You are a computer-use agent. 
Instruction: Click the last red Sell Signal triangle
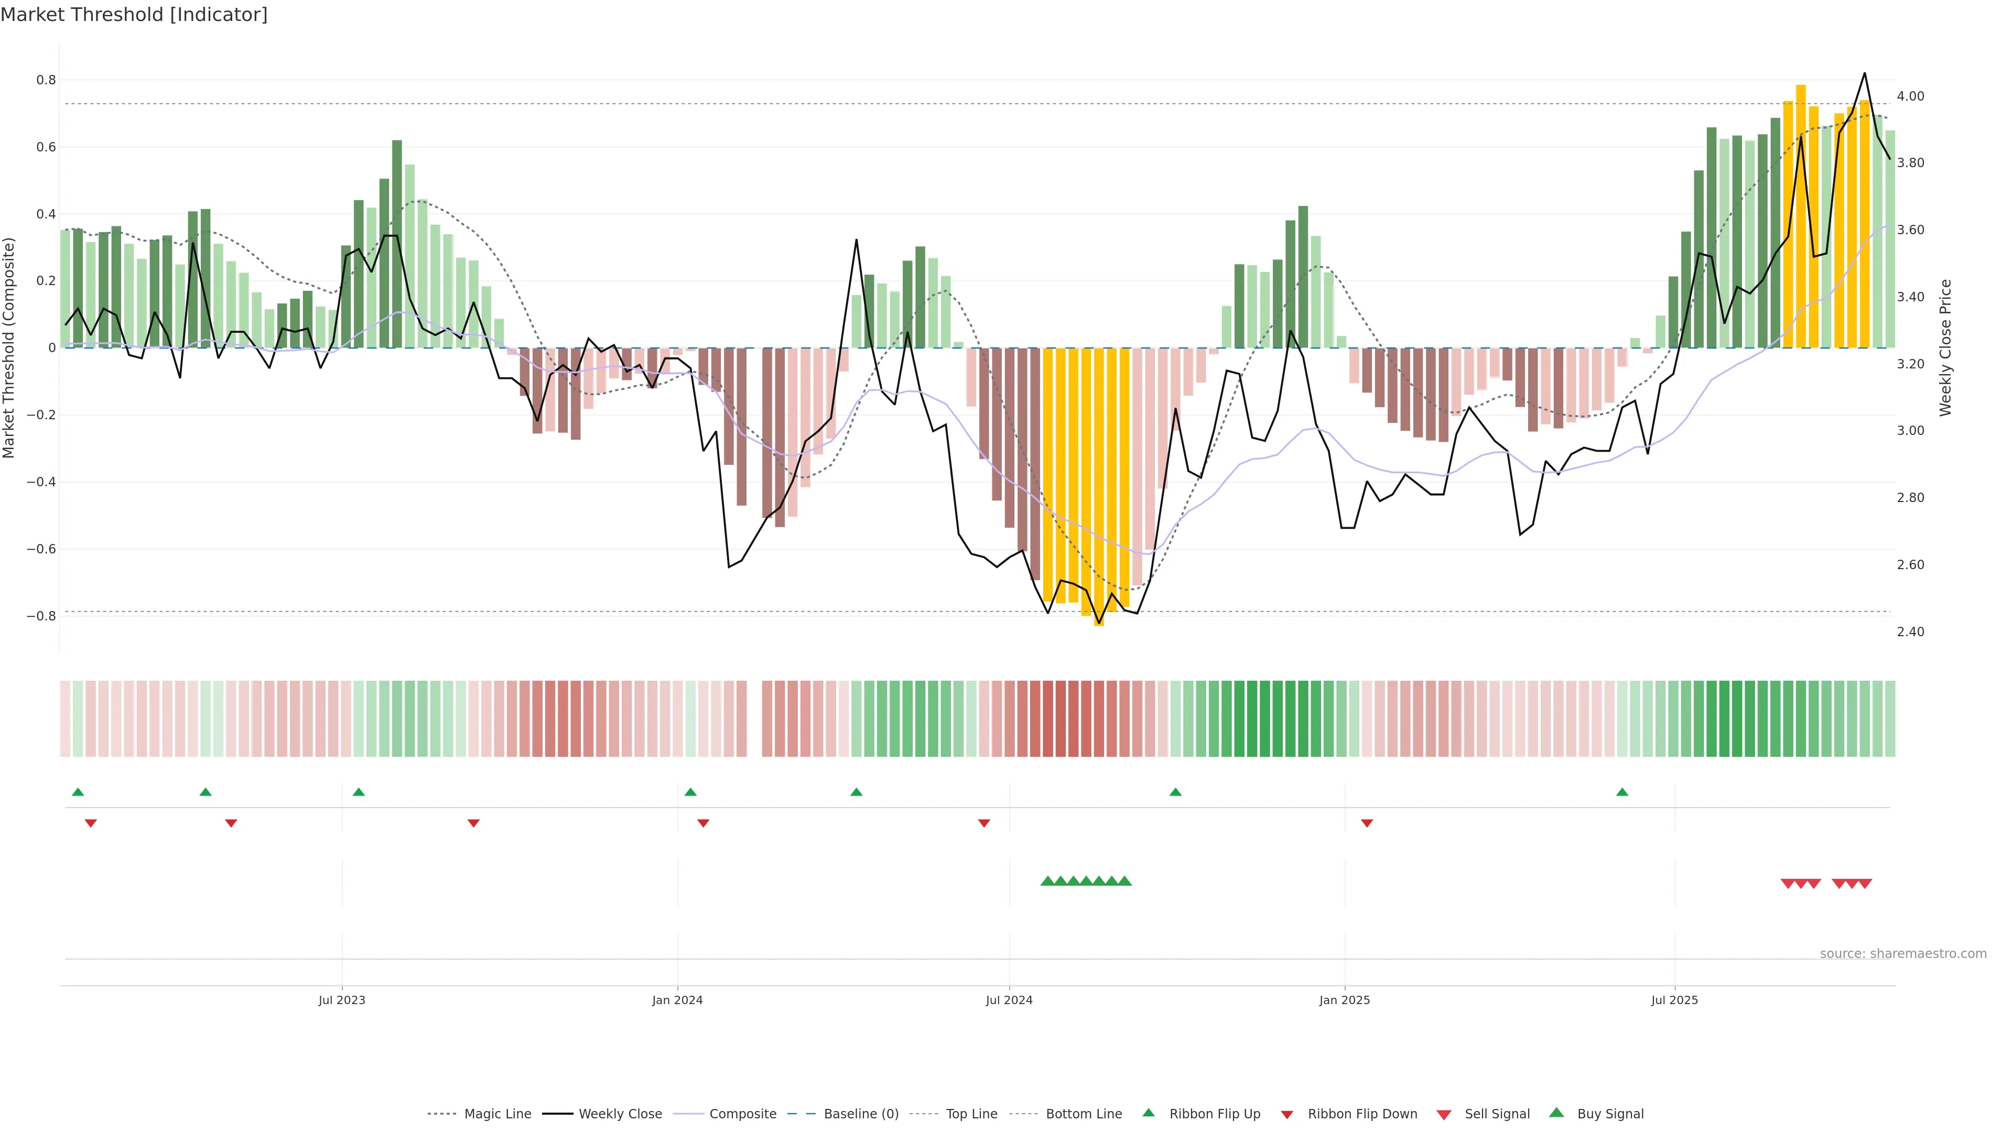point(1865,884)
